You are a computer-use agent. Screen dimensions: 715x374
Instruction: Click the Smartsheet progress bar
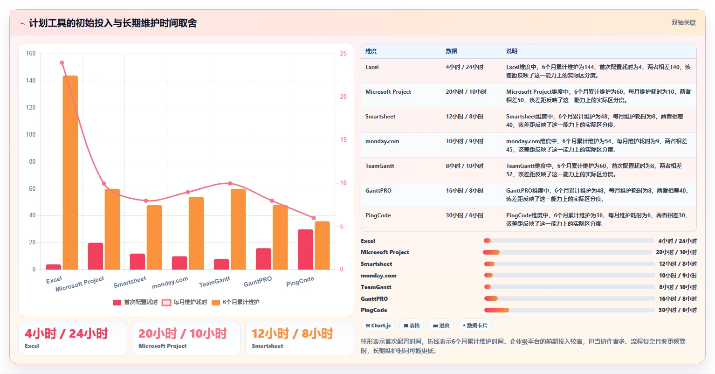tap(570, 264)
